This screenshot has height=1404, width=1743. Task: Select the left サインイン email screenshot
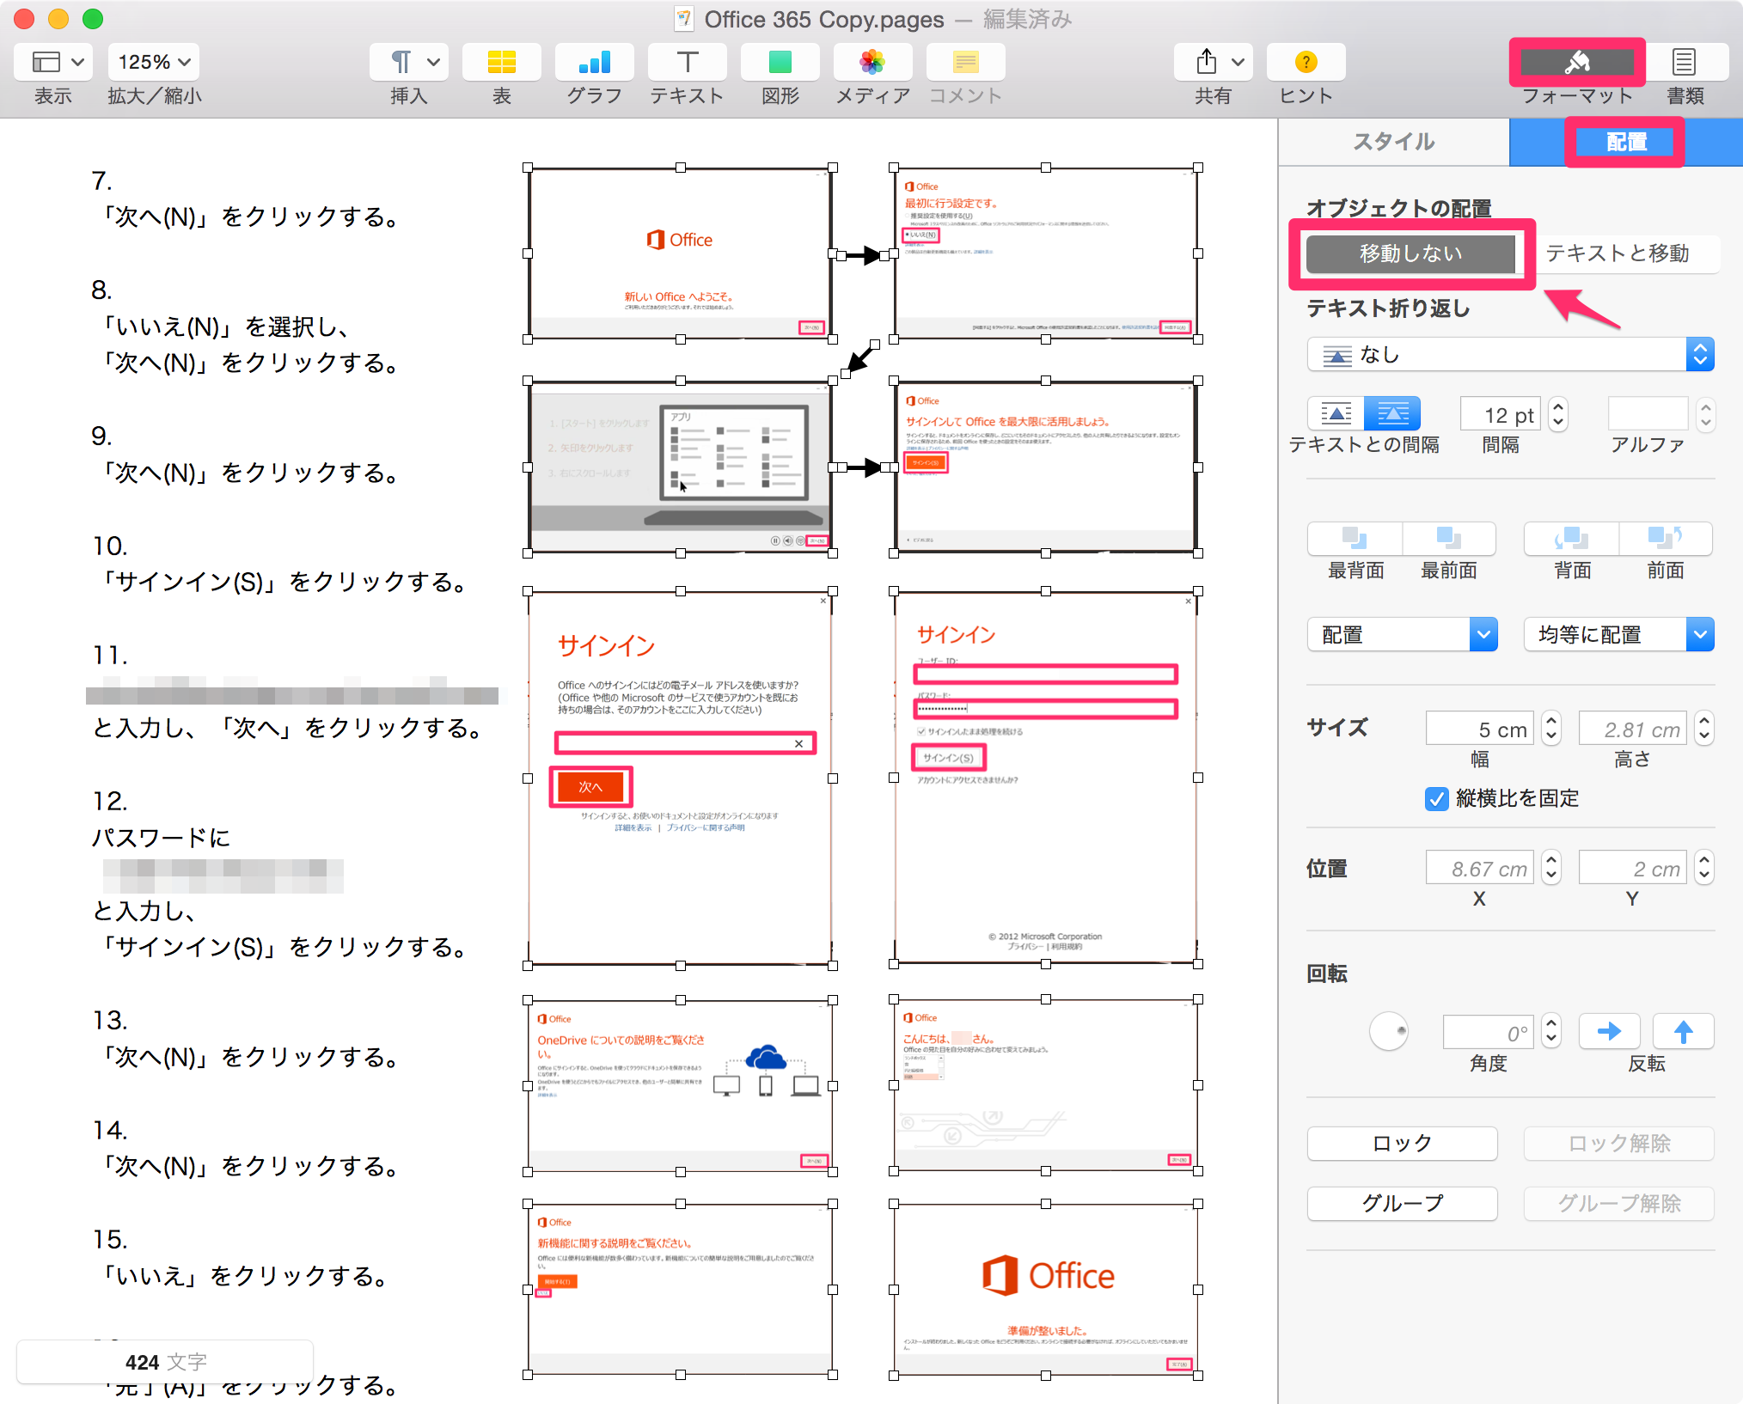[x=680, y=778]
